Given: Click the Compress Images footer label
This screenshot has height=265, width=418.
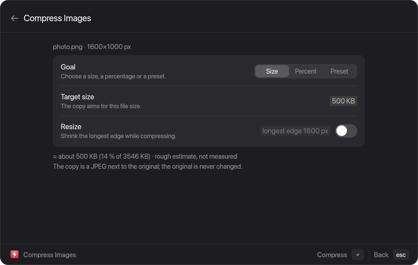Looking at the screenshot, I should pos(50,255).
